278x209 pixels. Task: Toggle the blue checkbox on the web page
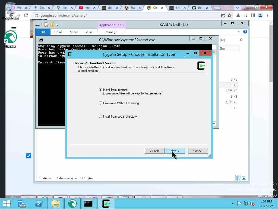point(29,156)
